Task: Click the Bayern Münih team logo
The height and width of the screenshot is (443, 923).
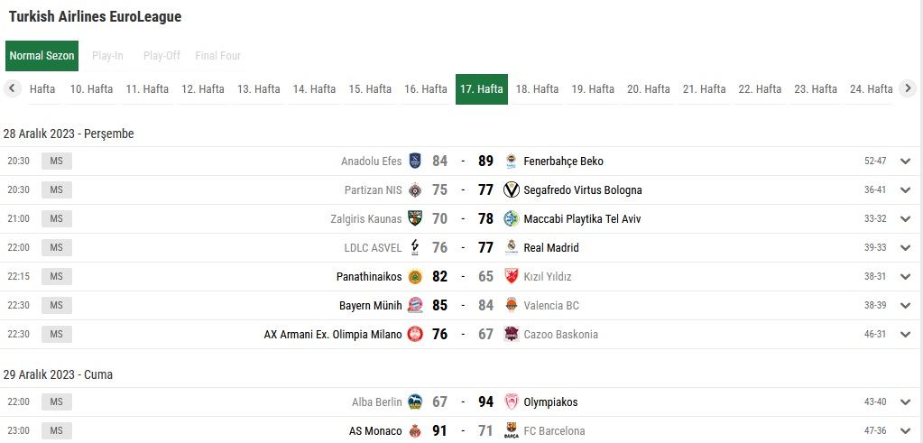Action: tap(415, 306)
